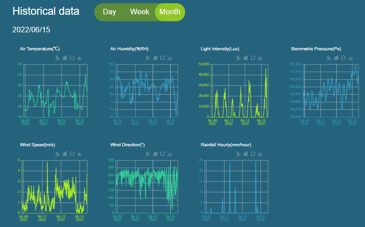Select the Day time range
Screen dimensions: 365x227
[x=109, y=12]
